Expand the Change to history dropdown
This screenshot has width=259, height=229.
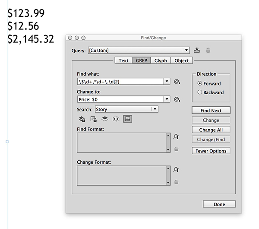pos(167,99)
